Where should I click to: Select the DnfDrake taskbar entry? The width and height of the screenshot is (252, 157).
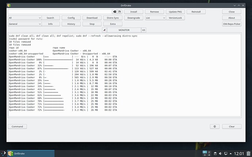pos(31,153)
